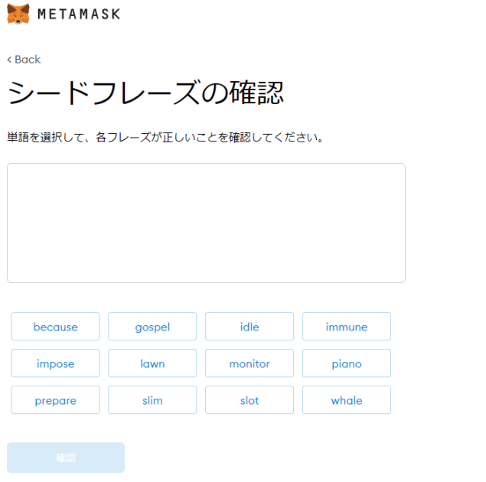Pick the word 'piano'
This screenshot has width=486, height=482.
[x=347, y=363]
